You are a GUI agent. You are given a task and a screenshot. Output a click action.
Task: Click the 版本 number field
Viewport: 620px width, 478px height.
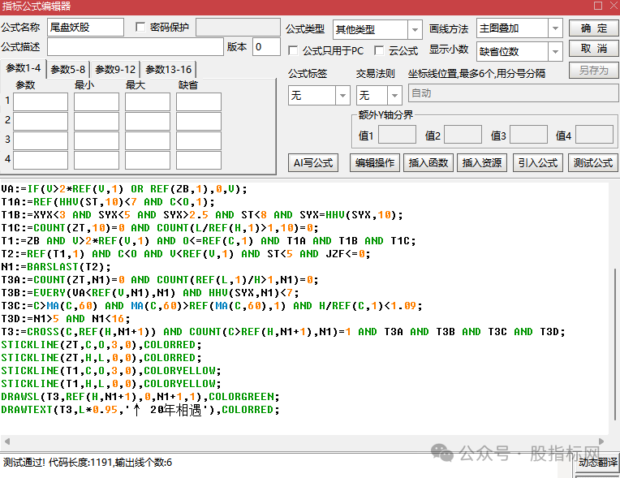266,47
